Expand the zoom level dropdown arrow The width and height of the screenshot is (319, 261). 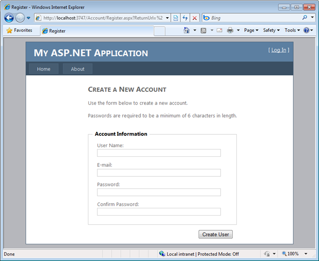tap(306, 254)
